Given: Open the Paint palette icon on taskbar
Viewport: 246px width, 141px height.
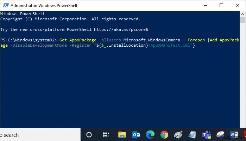Looking at the screenshot, I should tap(178, 135).
